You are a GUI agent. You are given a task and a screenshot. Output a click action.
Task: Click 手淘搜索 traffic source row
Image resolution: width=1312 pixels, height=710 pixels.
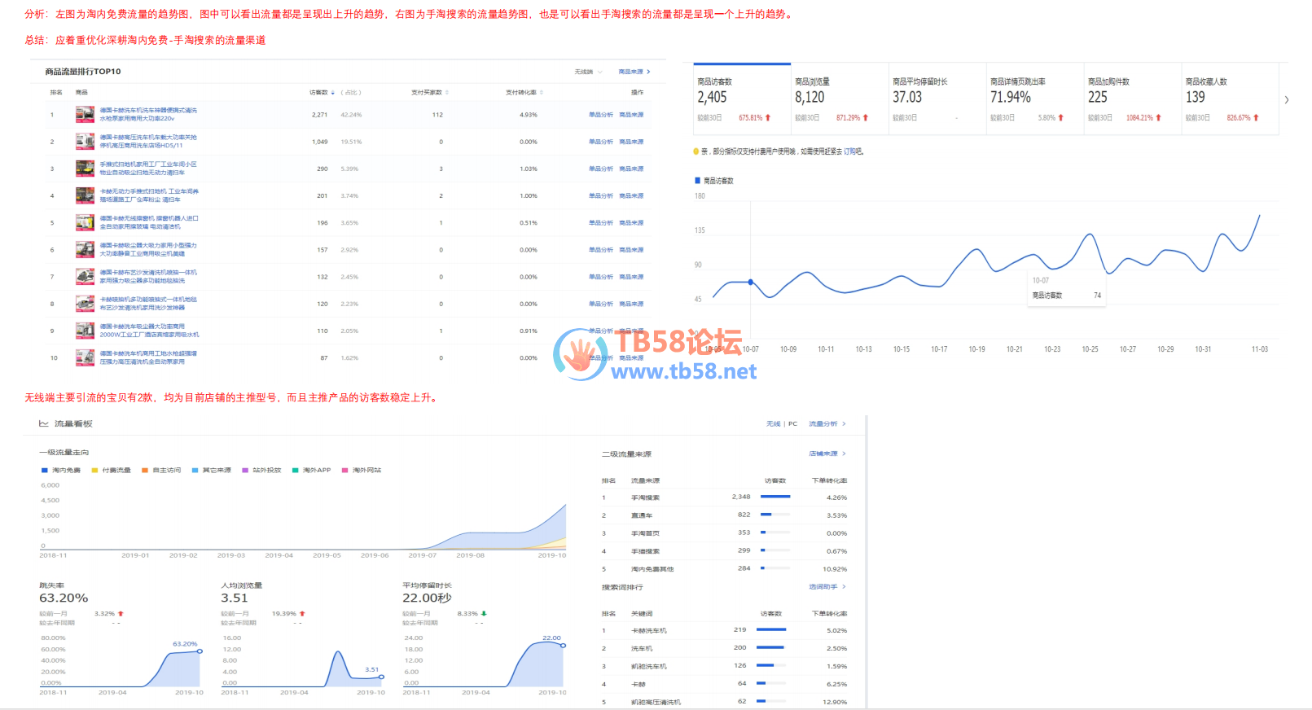(724, 497)
